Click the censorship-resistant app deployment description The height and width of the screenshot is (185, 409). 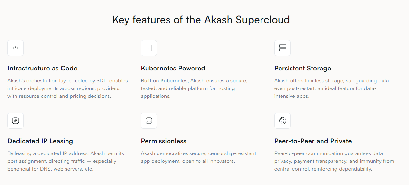coord(199,157)
